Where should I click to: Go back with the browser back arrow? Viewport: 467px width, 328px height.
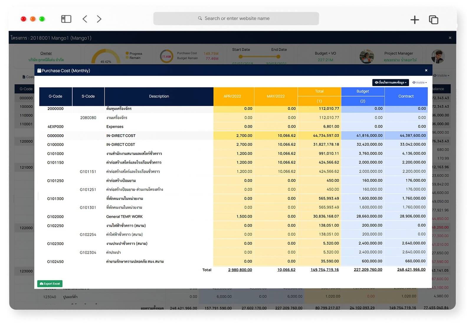coord(85,19)
